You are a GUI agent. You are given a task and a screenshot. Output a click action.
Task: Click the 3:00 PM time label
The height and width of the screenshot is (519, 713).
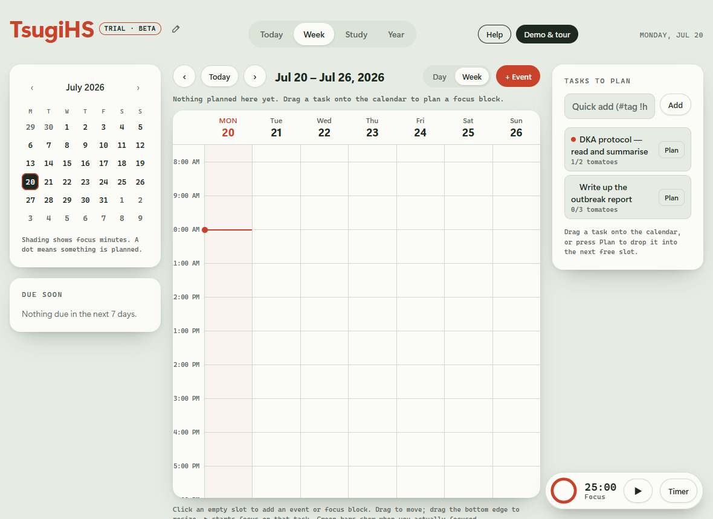click(187, 399)
